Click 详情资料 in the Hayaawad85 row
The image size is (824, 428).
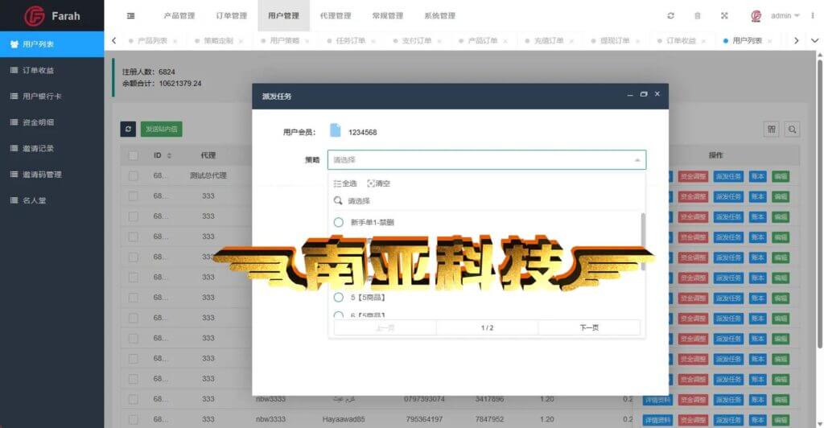[657, 420]
